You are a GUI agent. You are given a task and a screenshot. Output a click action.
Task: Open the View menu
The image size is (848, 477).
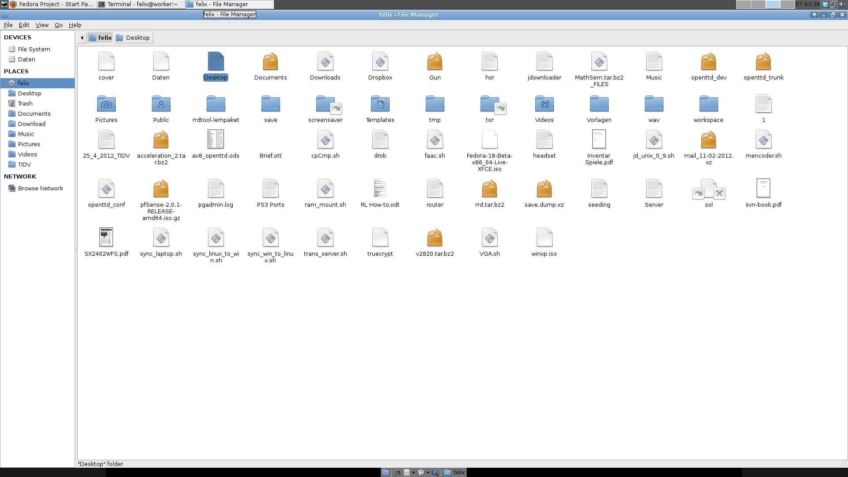coord(42,25)
